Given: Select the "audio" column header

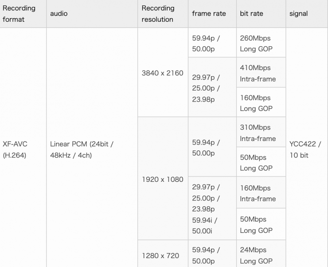Looking at the screenshot, I should point(59,14).
